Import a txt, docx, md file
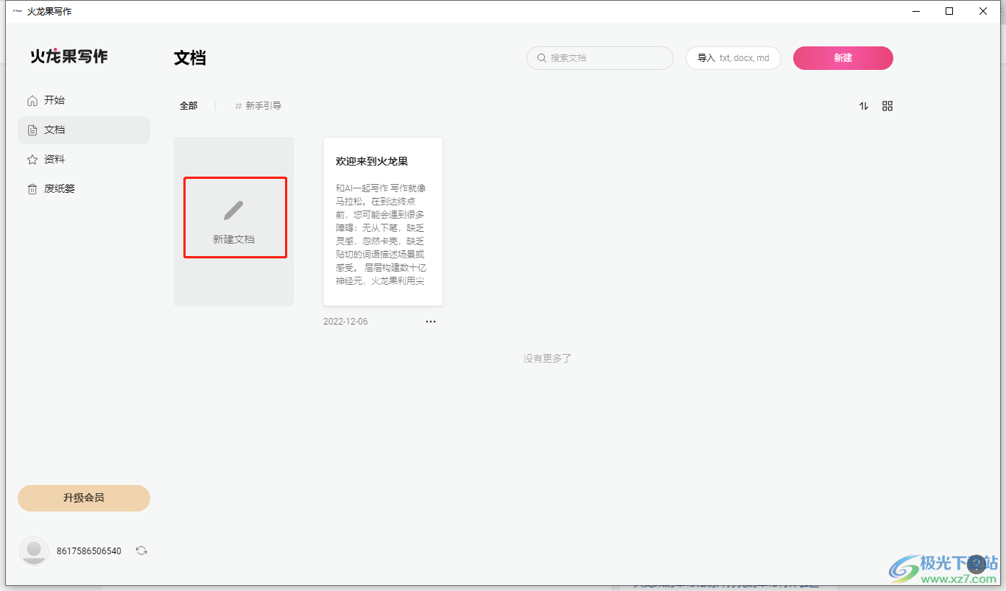Screen dimensions: 1006x591 click(734, 58)
